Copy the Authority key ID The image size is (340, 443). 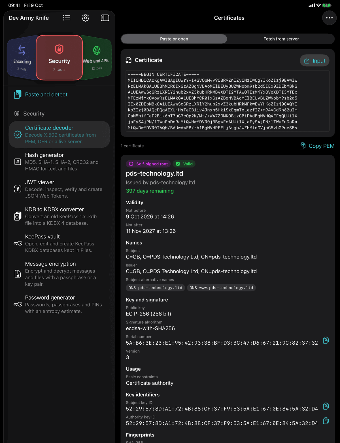tap(326, 421)
